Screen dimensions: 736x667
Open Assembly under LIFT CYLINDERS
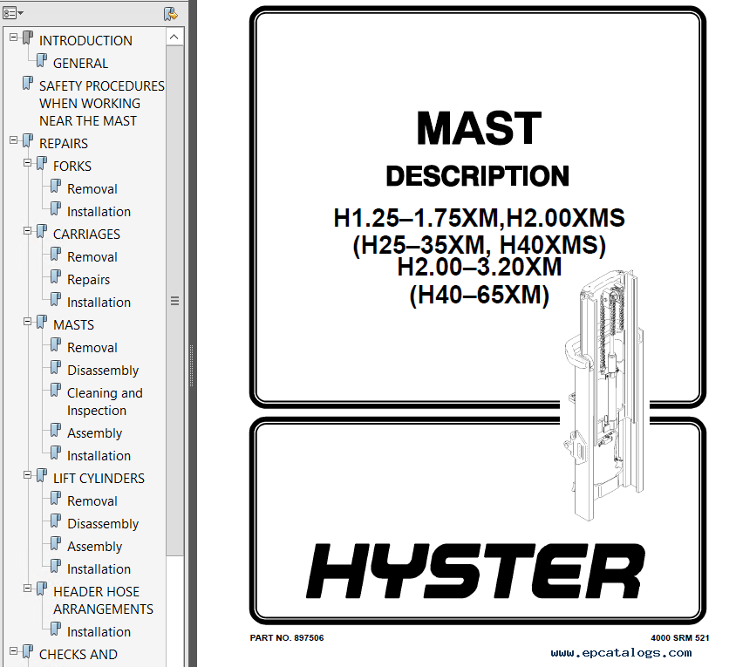(x=94, y=547)
